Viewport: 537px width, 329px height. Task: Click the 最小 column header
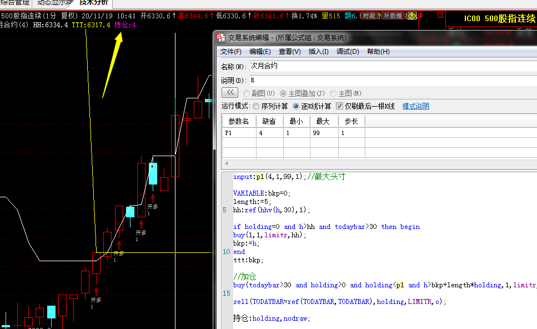(x=296, y=121)
